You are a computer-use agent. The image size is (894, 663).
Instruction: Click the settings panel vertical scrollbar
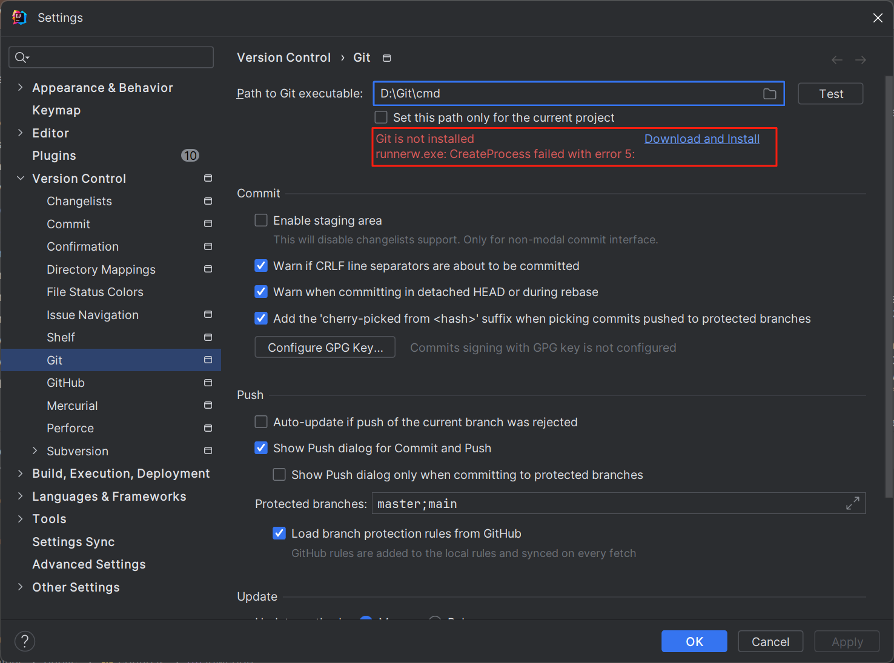[889, 286]
